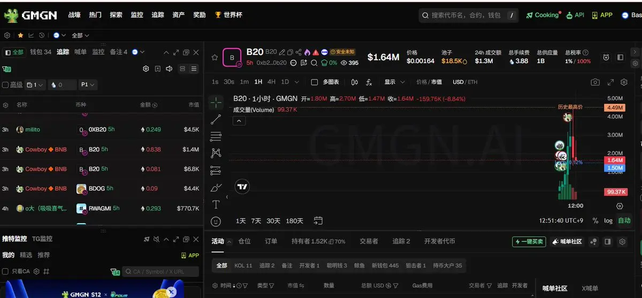Collapse the tracking panel with the up chevron
Image resolution: width=642 pixels, height=298 pixels.
pos(166,52)
